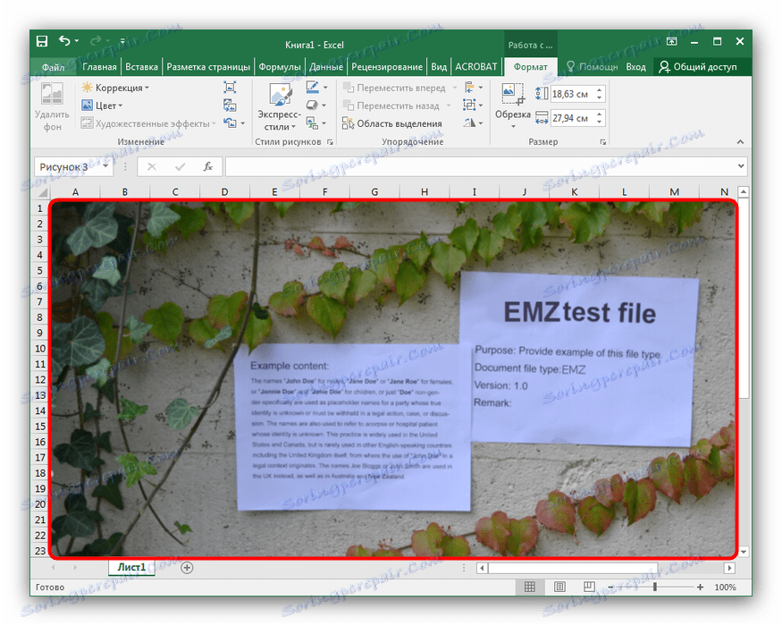
Task: Open the Undo history dropdown arrow
Action: (x=76, y=41)
